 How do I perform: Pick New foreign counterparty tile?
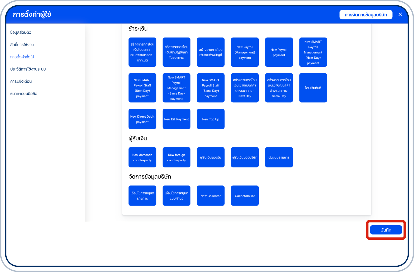[x=176, y=157]
